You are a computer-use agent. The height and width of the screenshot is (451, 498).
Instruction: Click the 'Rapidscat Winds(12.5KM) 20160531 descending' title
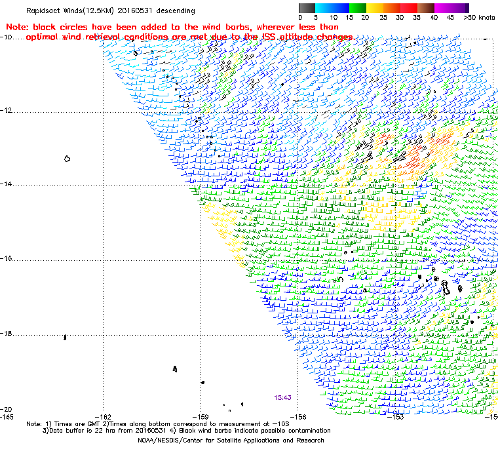coord(111,10)
